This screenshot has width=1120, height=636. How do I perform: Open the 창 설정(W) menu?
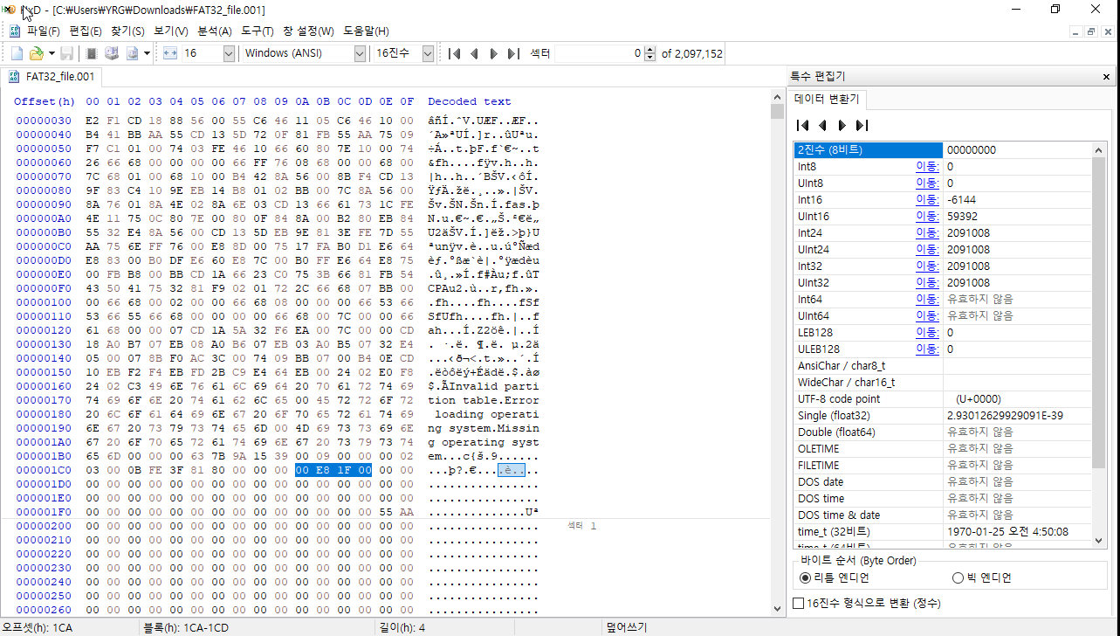308,31
